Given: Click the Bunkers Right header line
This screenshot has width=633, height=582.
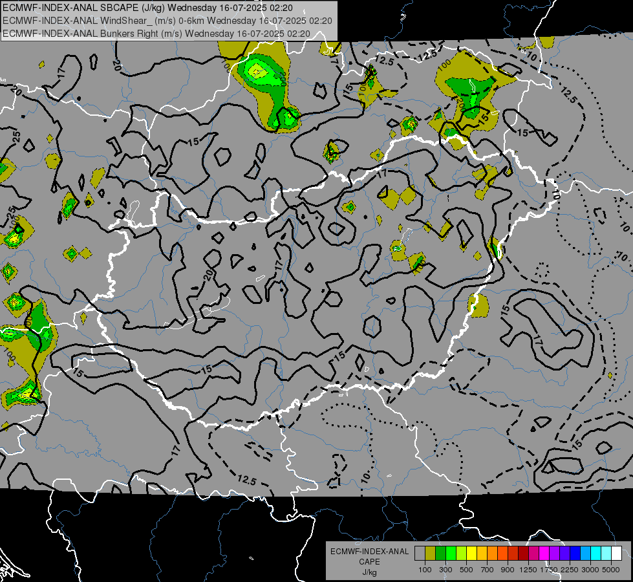Looking at the screenshot, I should click(x=156, y=34).
